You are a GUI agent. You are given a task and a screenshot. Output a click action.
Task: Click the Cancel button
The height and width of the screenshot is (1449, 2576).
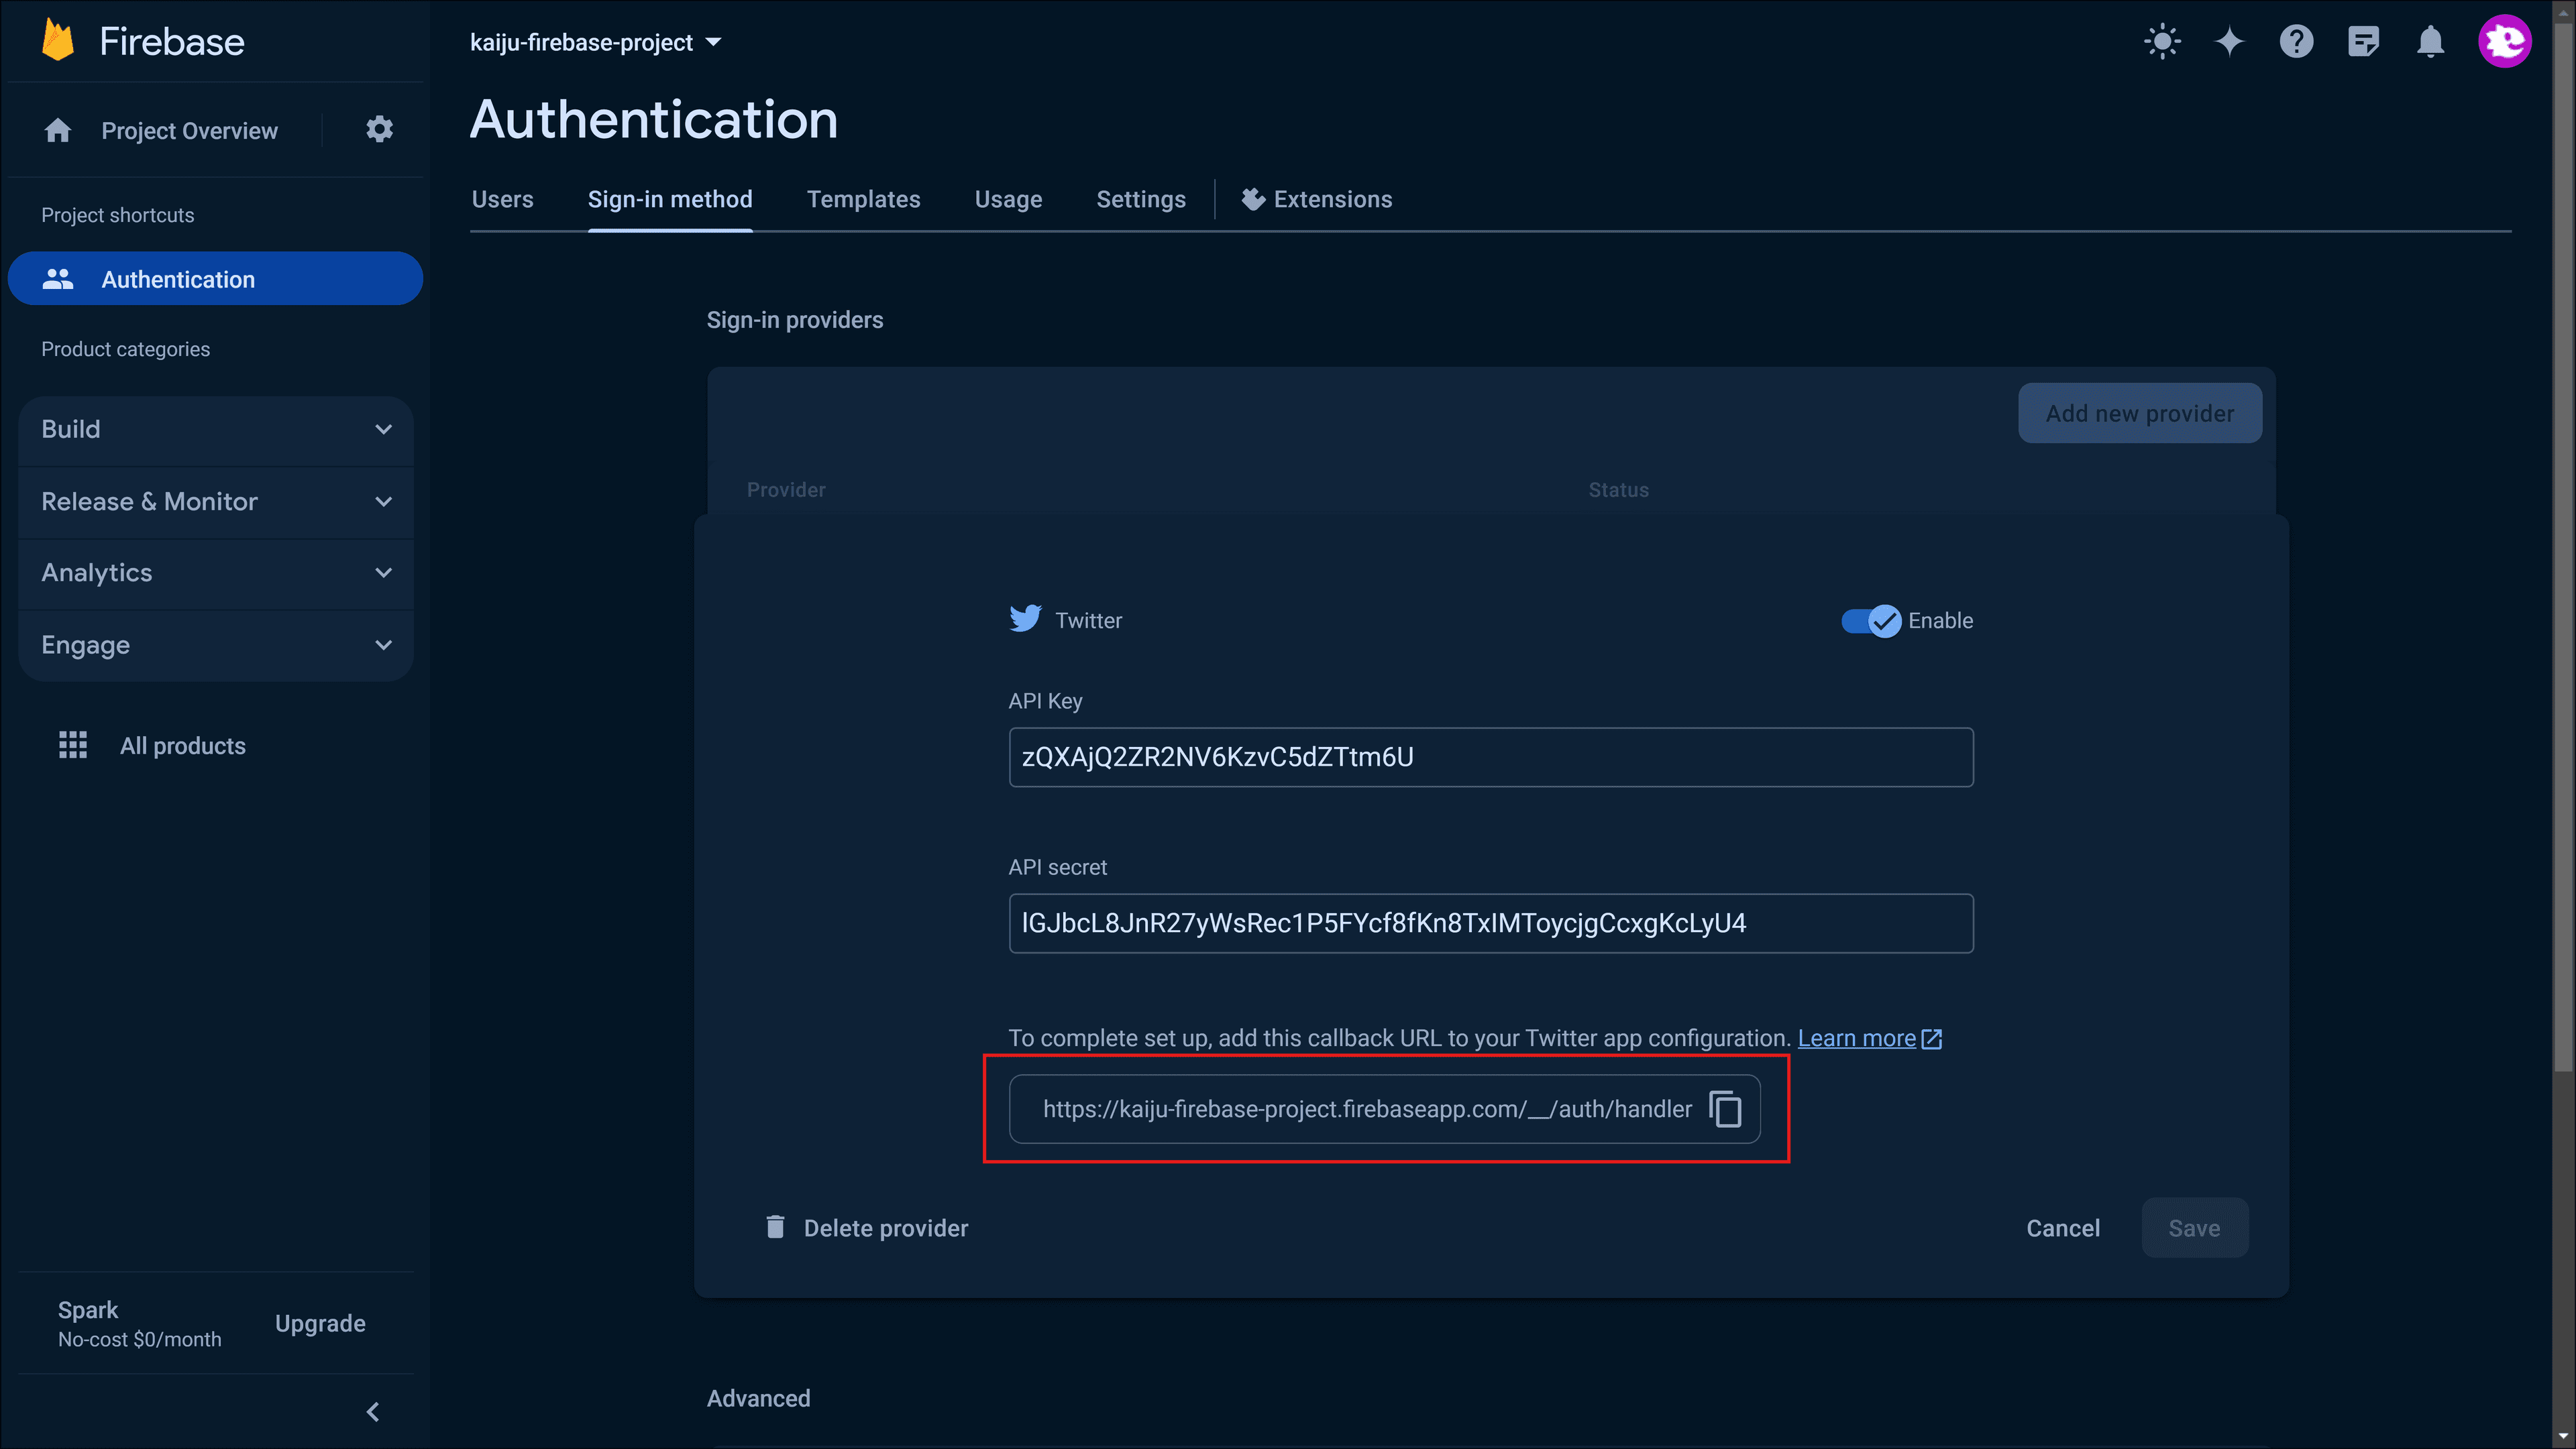pyautogui.click(x=2063, y=1227)
